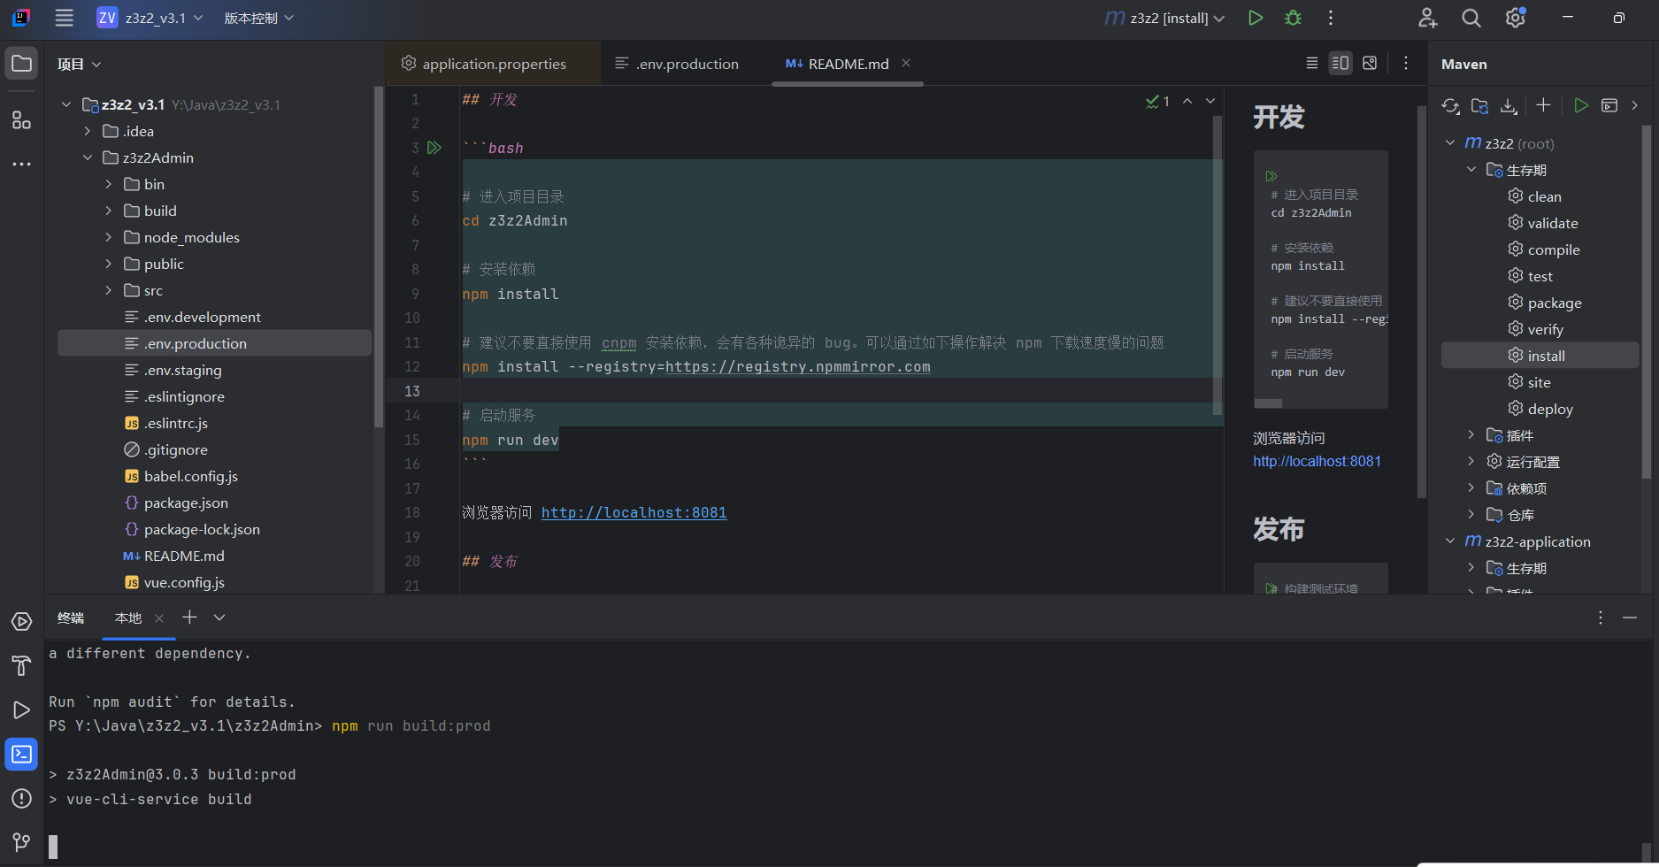Reload all Maven projects
1659x867 pixels.
pos(1450,105)
